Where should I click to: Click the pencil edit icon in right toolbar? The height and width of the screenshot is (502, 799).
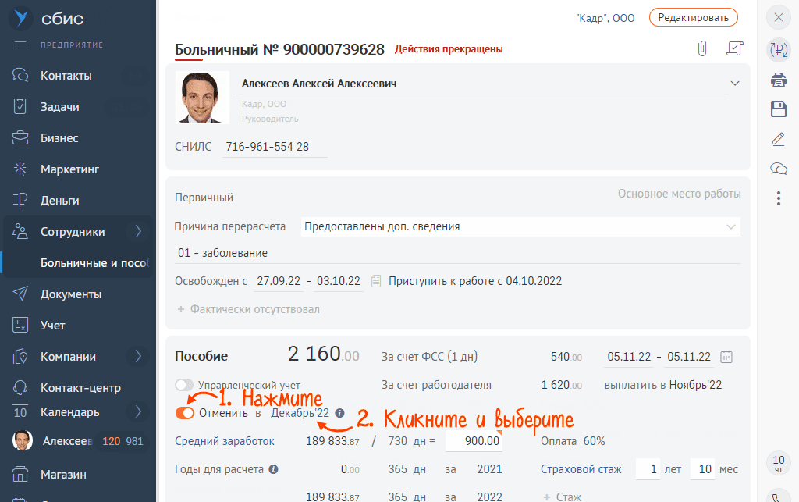click(778, 139)
